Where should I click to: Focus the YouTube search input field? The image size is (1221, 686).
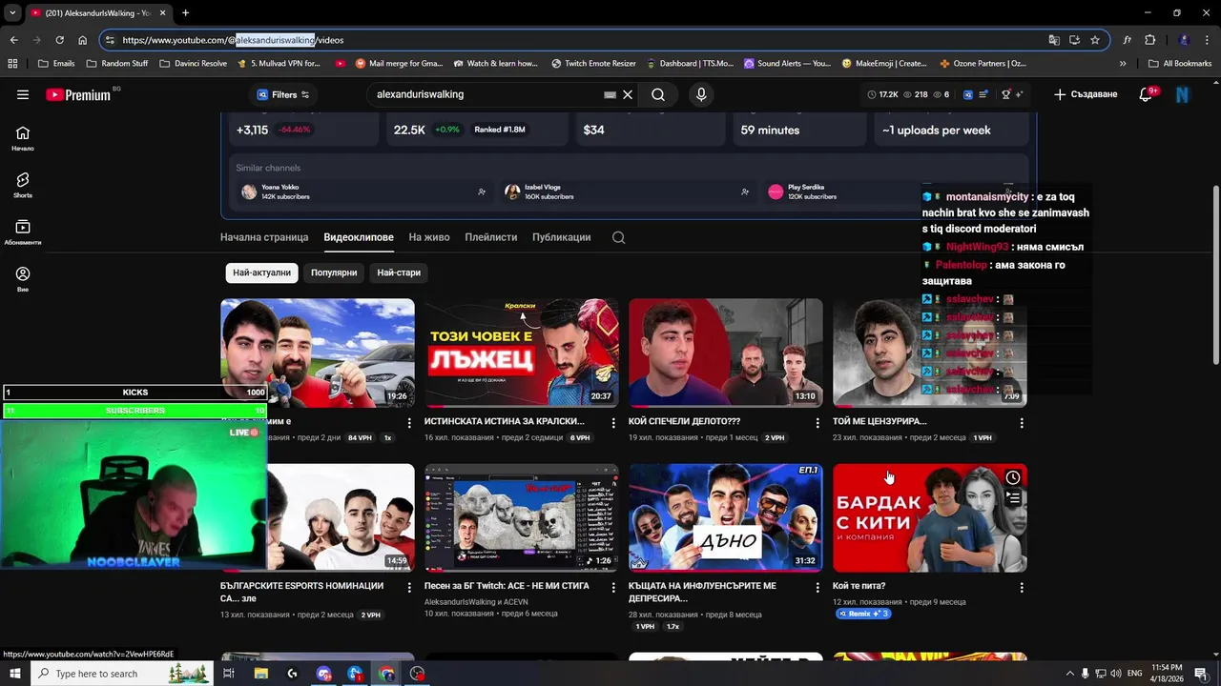486,94
